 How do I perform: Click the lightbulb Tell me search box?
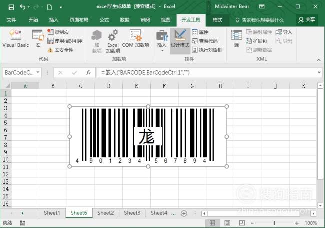pos(260,20)
